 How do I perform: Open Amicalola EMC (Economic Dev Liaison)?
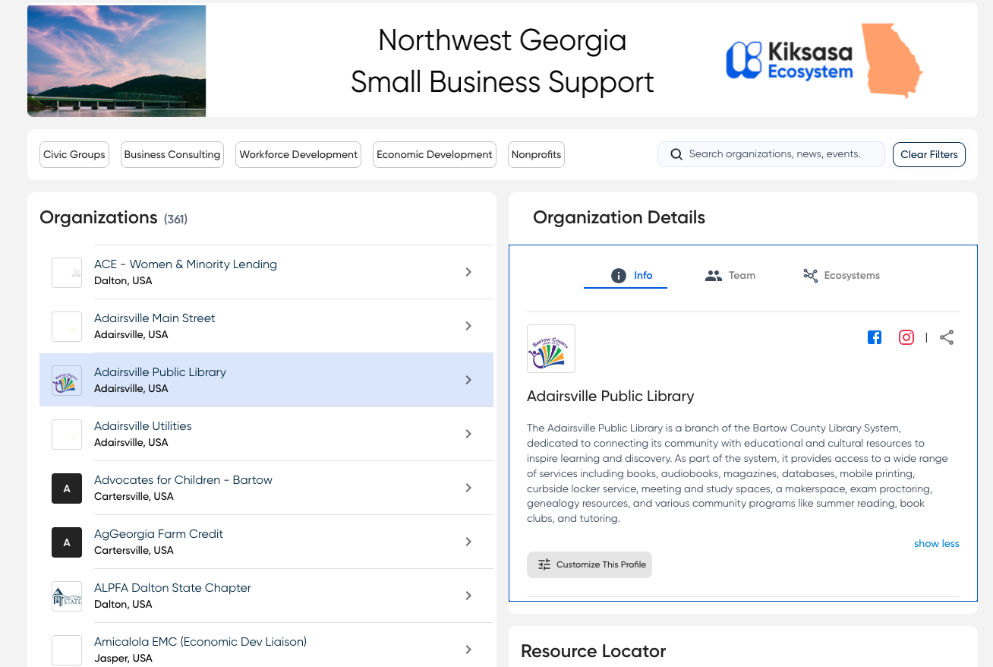tap(200, 642)
